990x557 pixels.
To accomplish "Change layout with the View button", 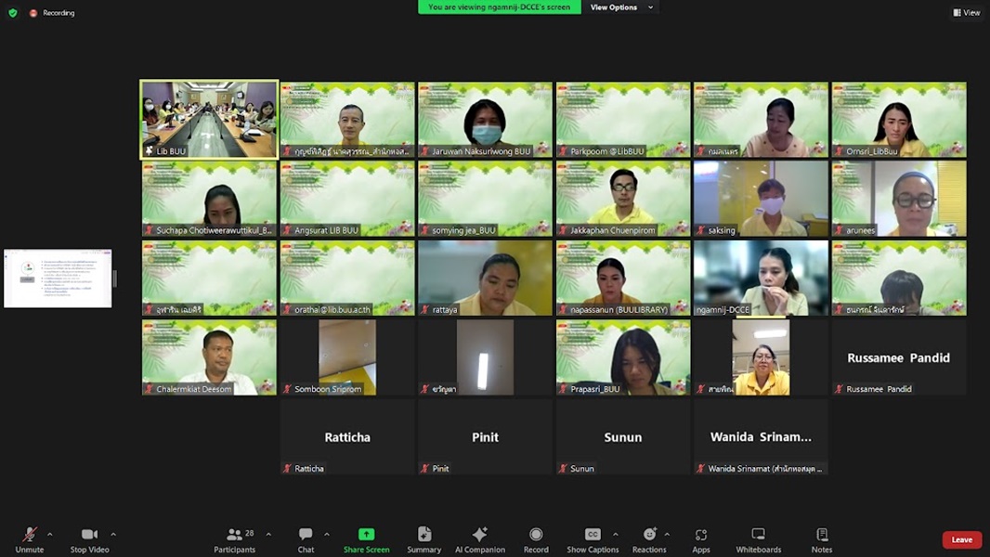I will [967, 13].
